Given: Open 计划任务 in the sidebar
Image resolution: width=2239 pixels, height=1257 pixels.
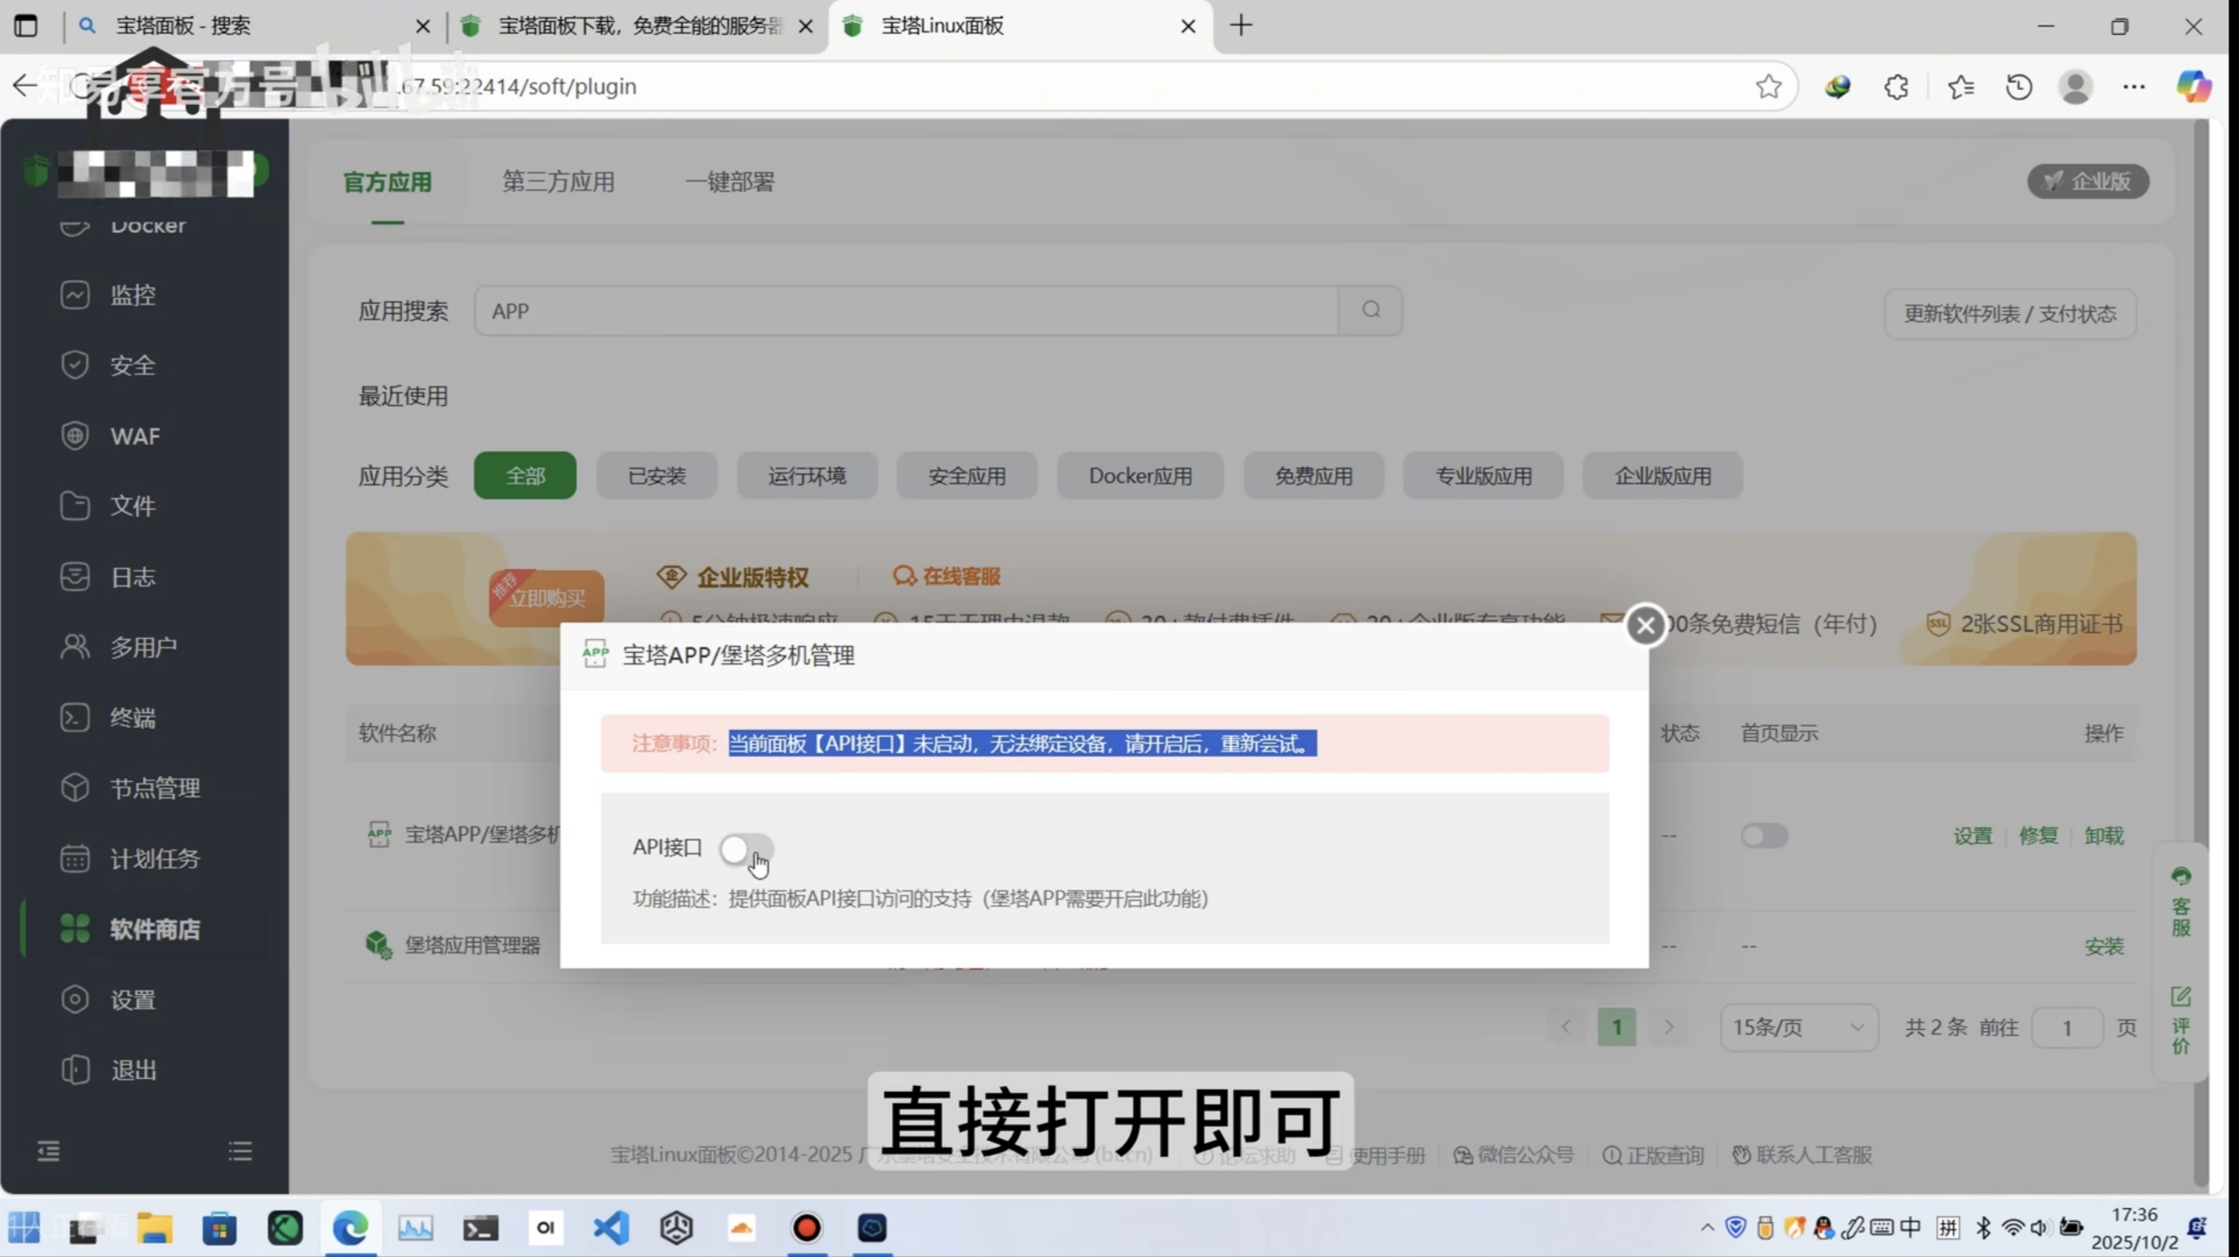Looking at the screenshot, I should click(x=154, y=859).
